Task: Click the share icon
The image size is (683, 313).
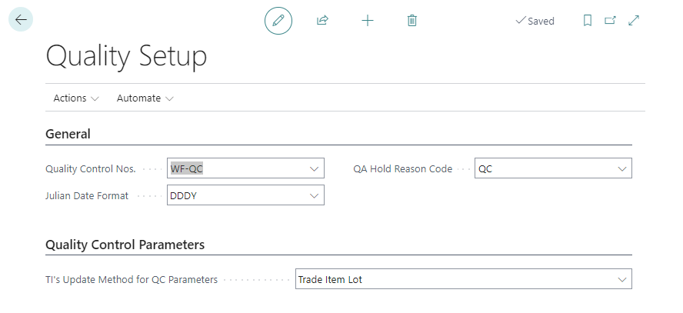Action: pos(323,21)
